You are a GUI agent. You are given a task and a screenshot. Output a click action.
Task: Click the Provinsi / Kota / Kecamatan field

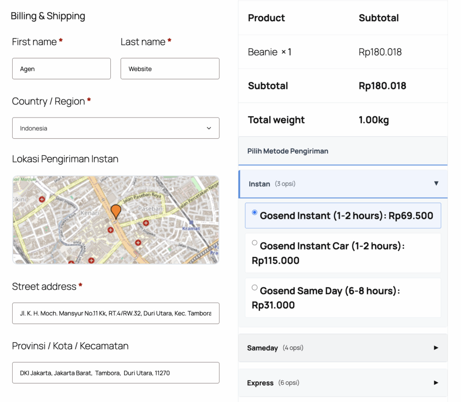(116, 373)
